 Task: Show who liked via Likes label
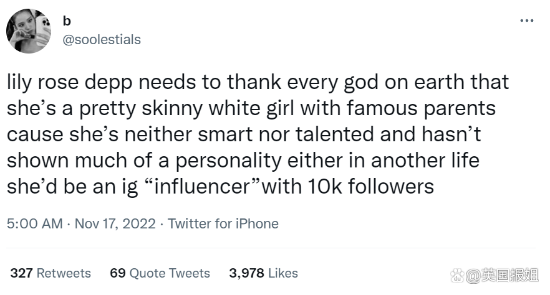284,273
